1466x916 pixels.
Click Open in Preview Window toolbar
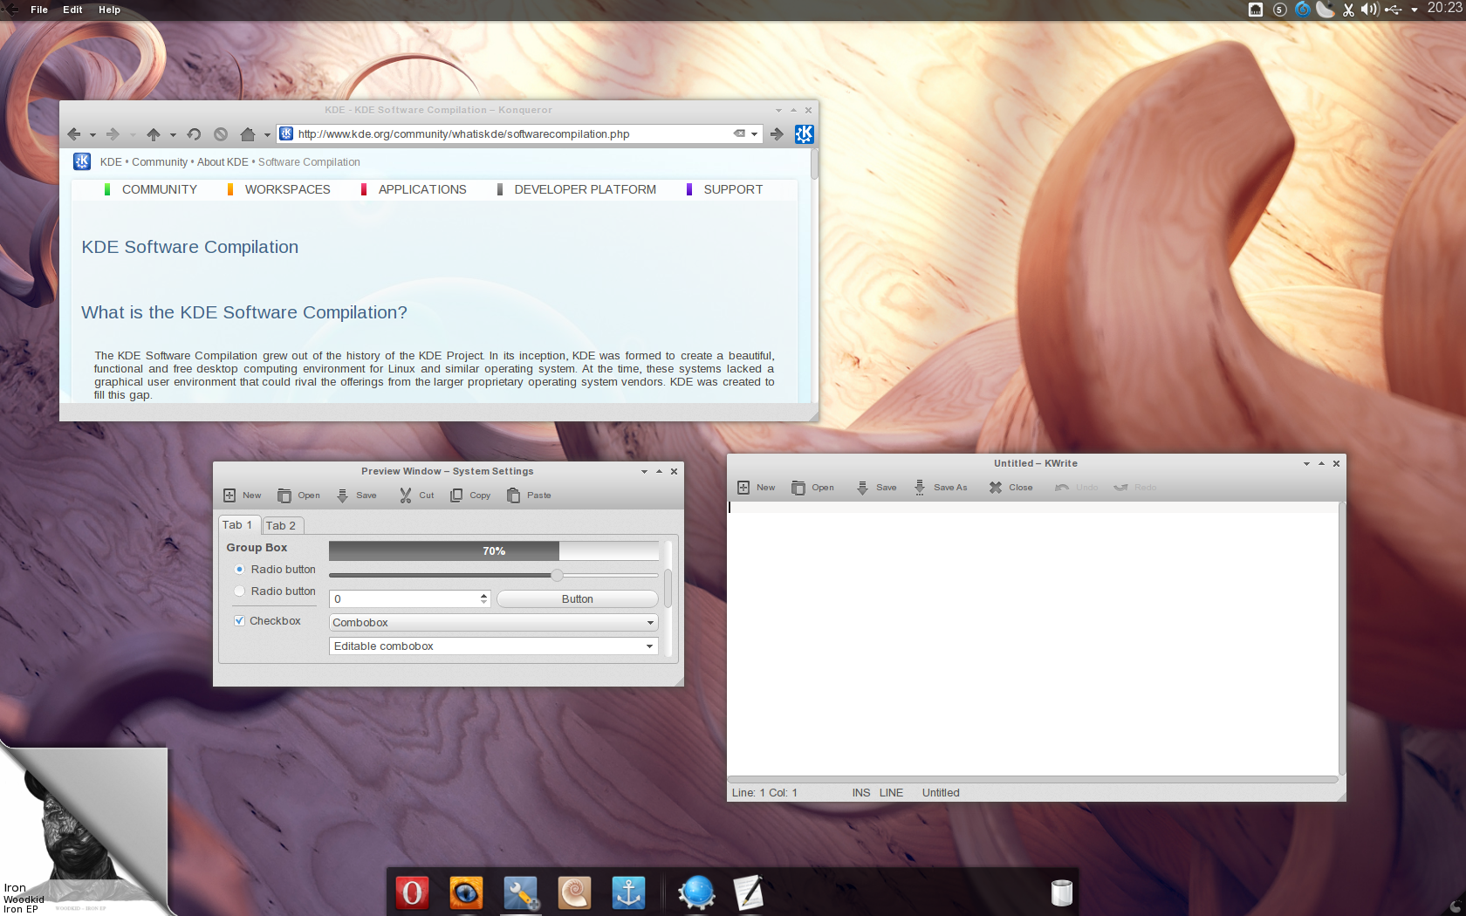(x=298, y=496)
